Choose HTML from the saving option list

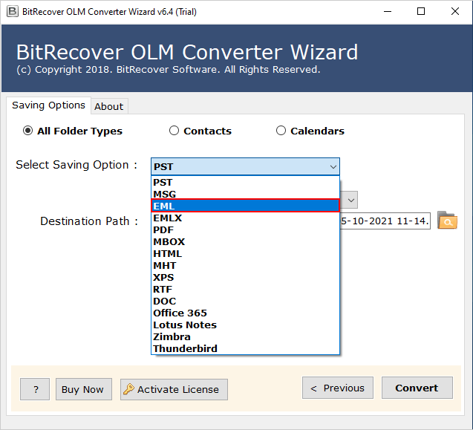(245, 253)
